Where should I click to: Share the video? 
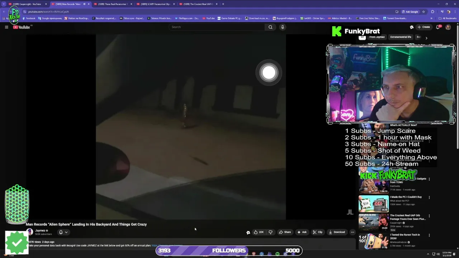(x=285, y=232)
